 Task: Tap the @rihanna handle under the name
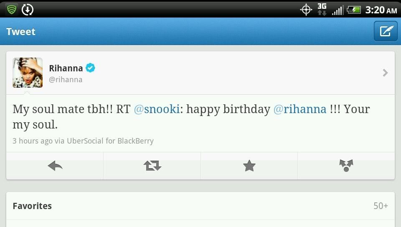(x=66, y=80)
